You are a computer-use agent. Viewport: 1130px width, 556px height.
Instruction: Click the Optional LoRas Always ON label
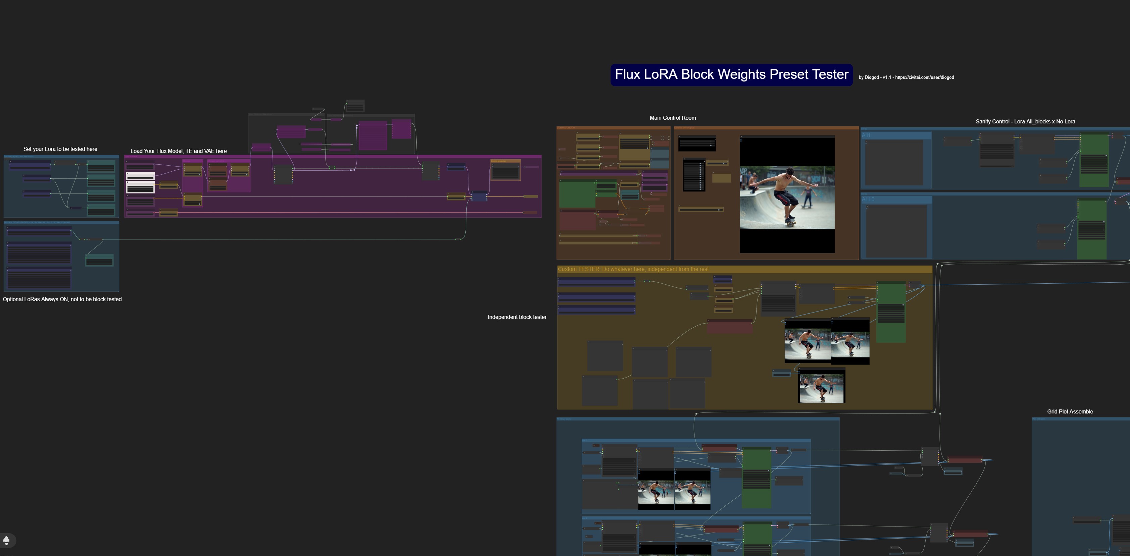pyautogui.click(x=62, y=299)
